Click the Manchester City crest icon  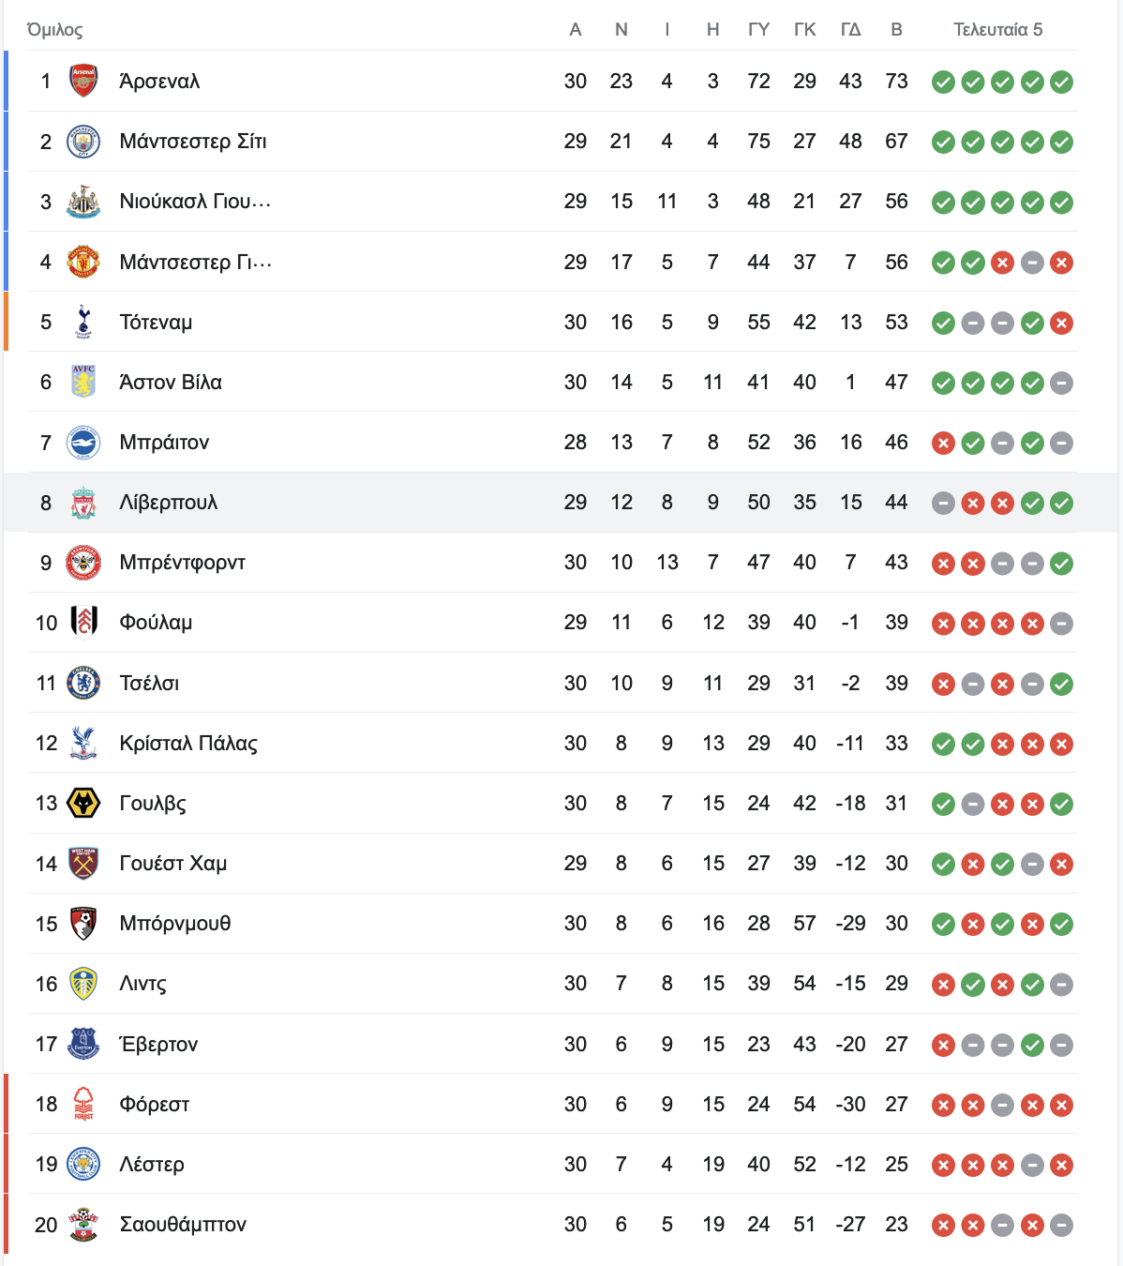[x=83, y=142]
